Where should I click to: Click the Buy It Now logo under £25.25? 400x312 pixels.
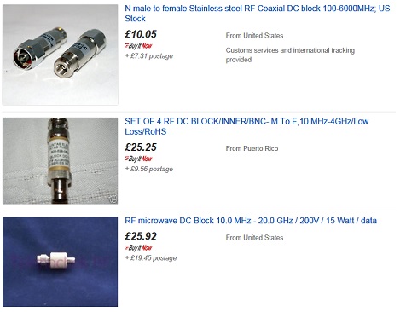138,159
